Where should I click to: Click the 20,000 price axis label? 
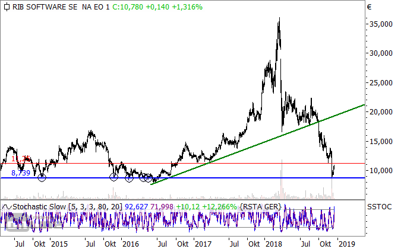381,112
